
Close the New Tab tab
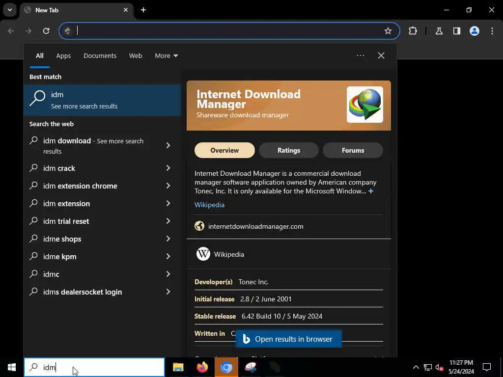click(x=126, y=10)
